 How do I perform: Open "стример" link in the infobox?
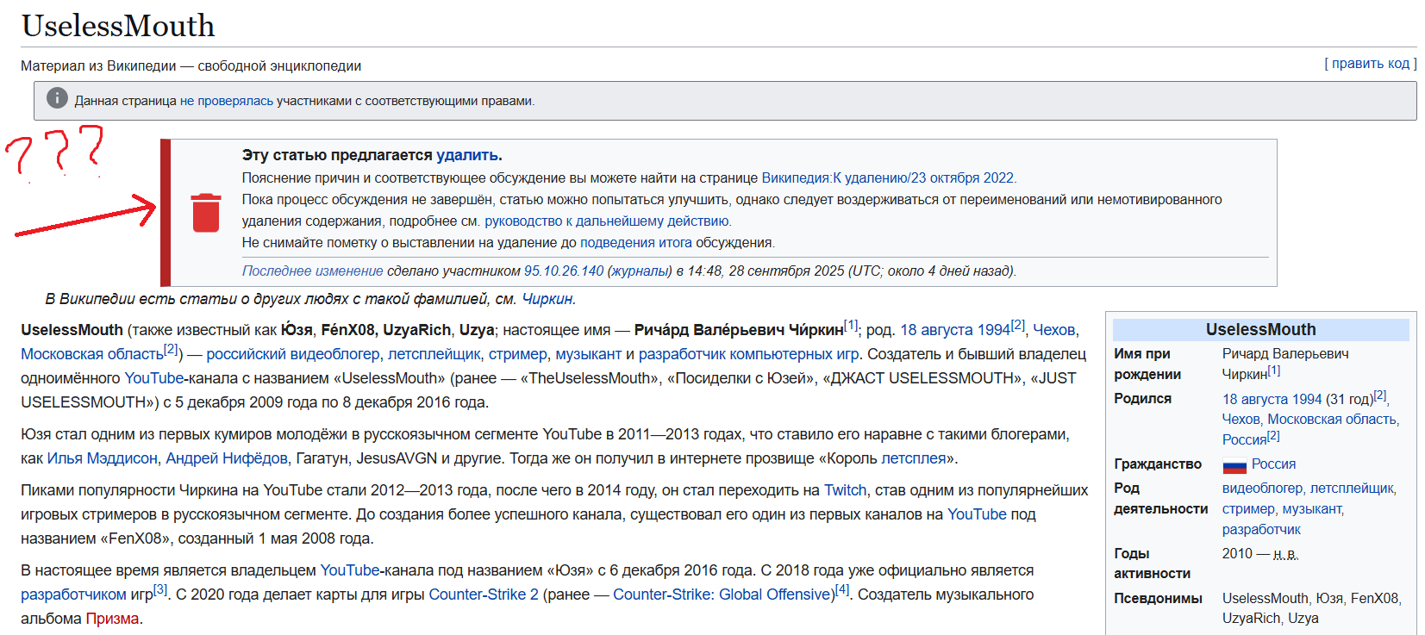[1248, 509]
